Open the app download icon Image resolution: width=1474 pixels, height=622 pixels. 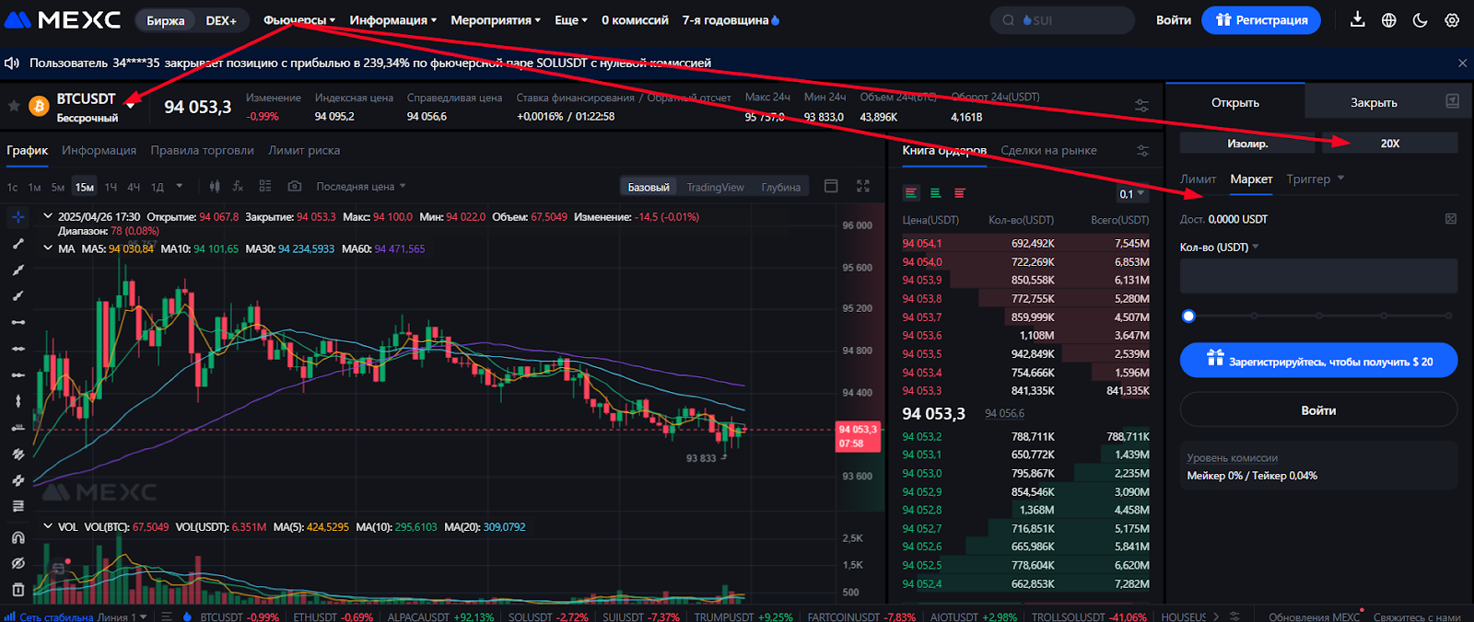click(1357, 19)
